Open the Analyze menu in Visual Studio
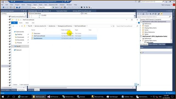 (x=62, y=5)
